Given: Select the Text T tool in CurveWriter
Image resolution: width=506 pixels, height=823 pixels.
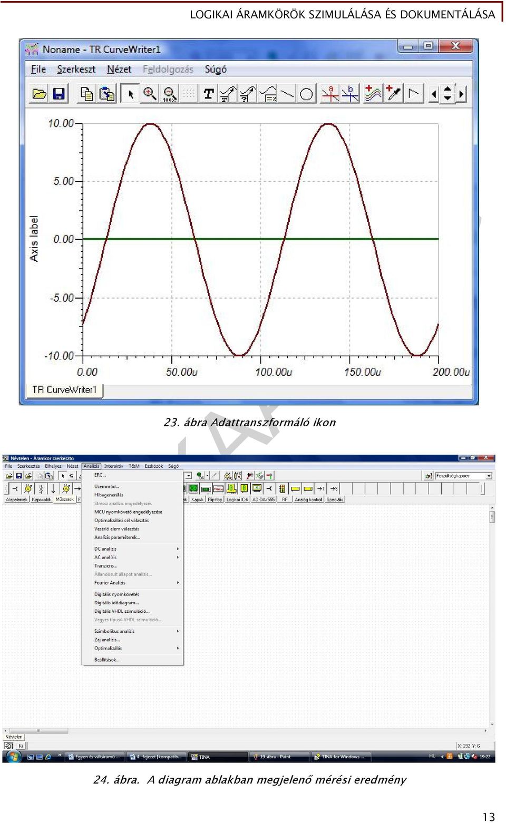Looking at the screenshot, I should 209,94.
